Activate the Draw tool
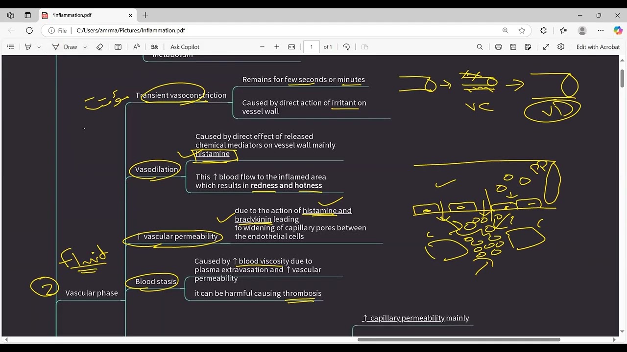The width and height of the screenshot is (627, 352). pyautogui.click(x=65, y=47)
